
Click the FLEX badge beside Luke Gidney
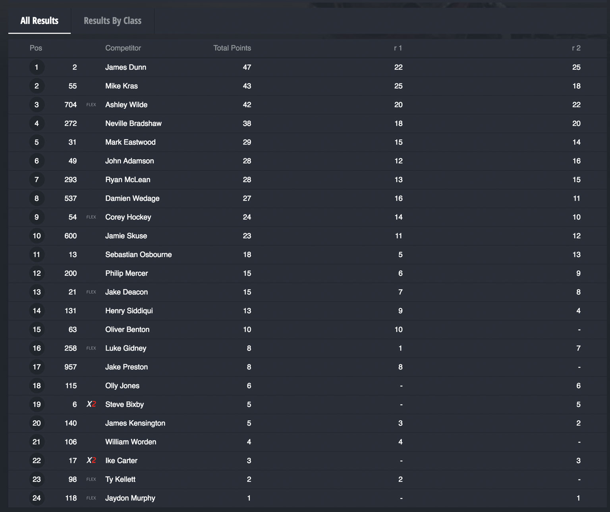(91, 348)
